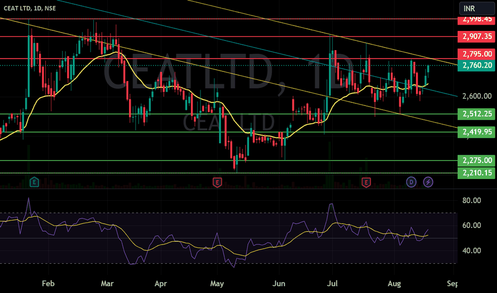Click the RSI axis value 60.00
Viewport: 497px width, 293px height.
(x=471, y=225)
